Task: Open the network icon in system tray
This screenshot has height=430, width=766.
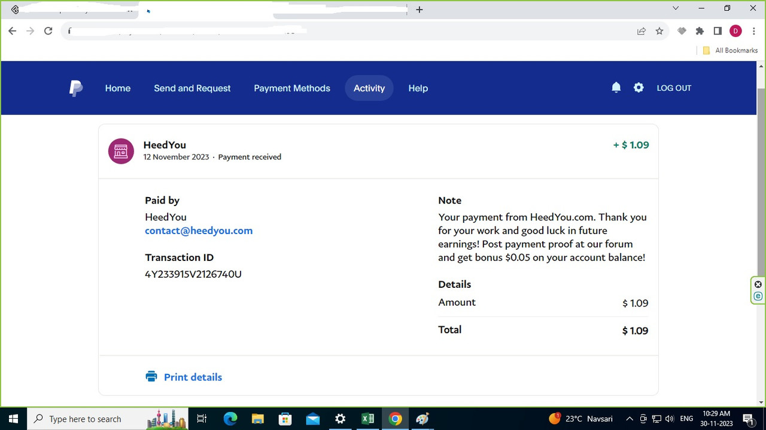Action: (656, 419)
